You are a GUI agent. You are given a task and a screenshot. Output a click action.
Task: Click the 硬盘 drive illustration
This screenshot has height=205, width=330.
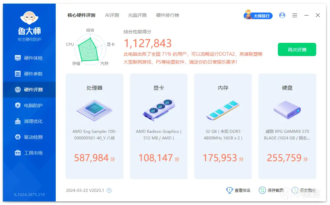(287, 110)
